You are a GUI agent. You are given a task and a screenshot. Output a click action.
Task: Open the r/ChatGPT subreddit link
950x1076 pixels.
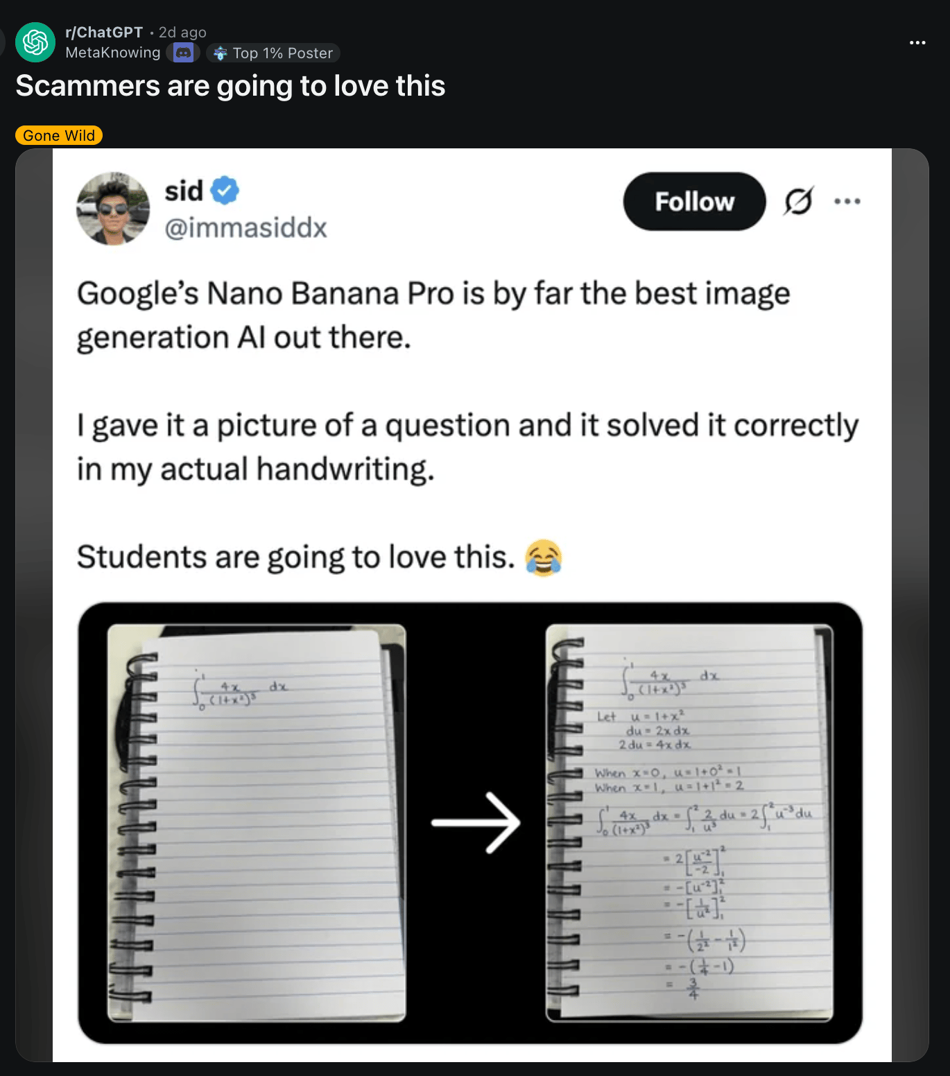pyautogui.click(x=104, y=33)
